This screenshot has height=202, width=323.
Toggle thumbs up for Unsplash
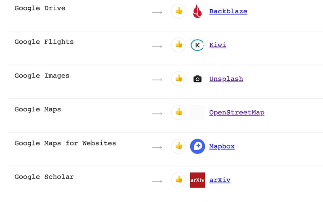(178, 78)
